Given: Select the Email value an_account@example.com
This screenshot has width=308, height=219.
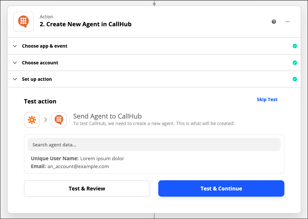Looking at the screenshot, I should pos(78,166).
